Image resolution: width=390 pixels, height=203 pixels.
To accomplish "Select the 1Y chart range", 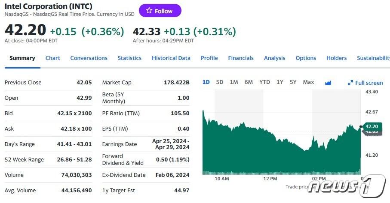I will [x=280, y=82].
